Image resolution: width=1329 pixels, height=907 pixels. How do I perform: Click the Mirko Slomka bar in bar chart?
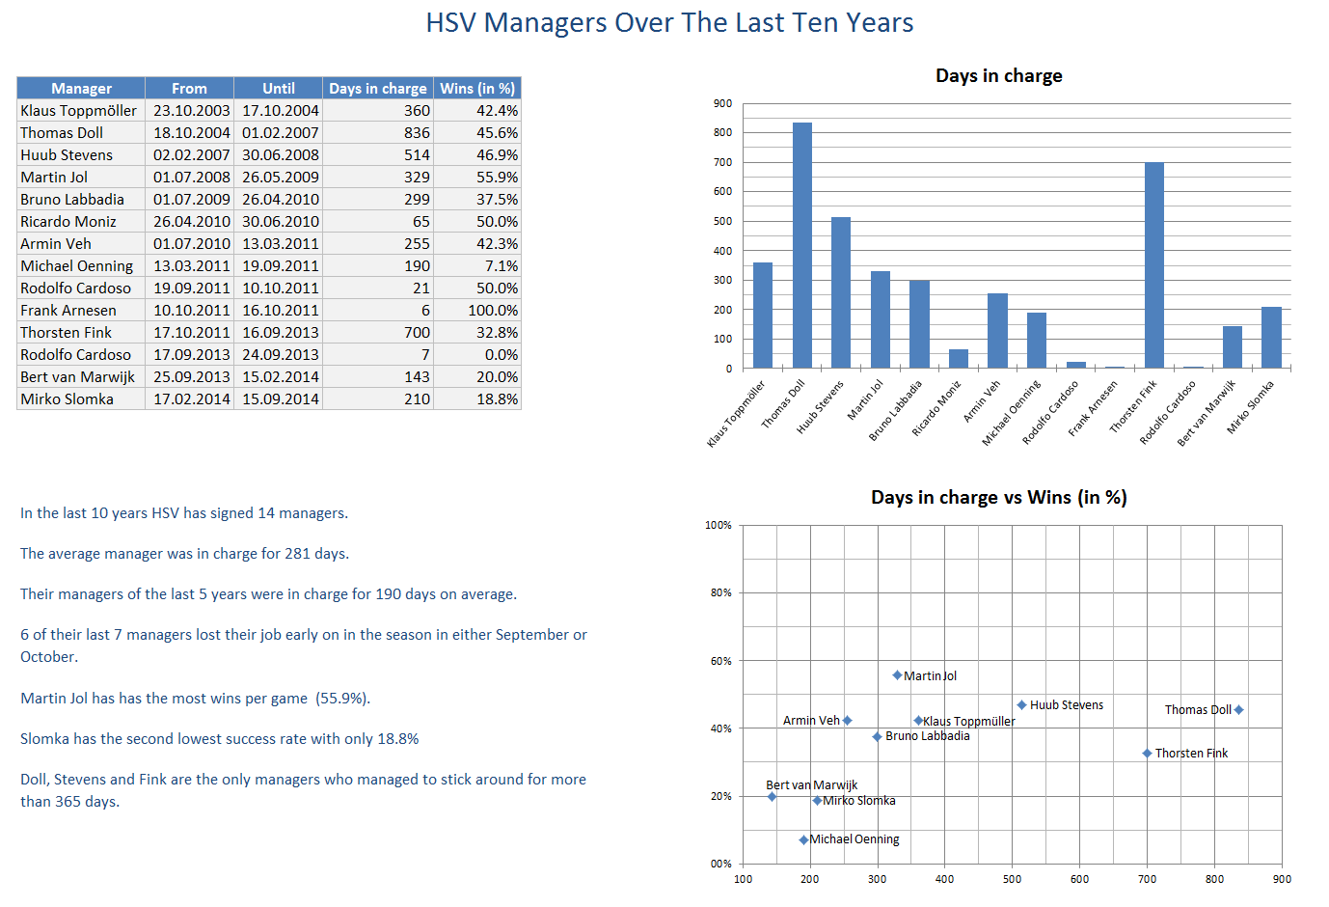[1271, 337]
